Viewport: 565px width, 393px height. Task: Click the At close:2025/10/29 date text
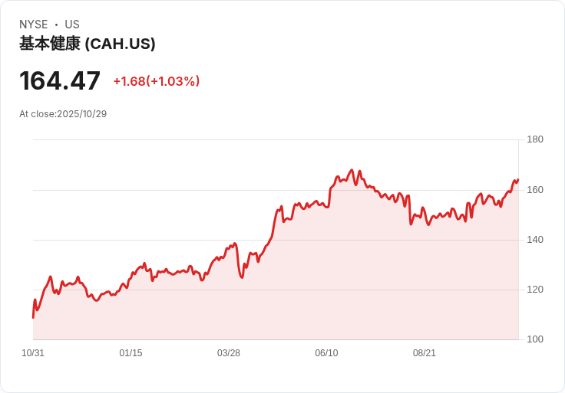(x=63, y=114)
